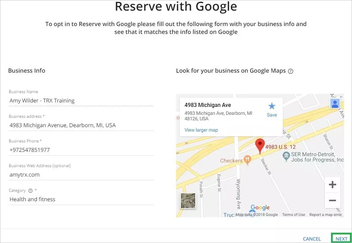This screenshot has width=352, height=243.
Task: Click the CANCEL button
Action: click(x=311, y=239)
